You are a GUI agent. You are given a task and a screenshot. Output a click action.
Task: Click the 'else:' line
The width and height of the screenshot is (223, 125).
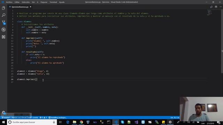tap(29, 60)
